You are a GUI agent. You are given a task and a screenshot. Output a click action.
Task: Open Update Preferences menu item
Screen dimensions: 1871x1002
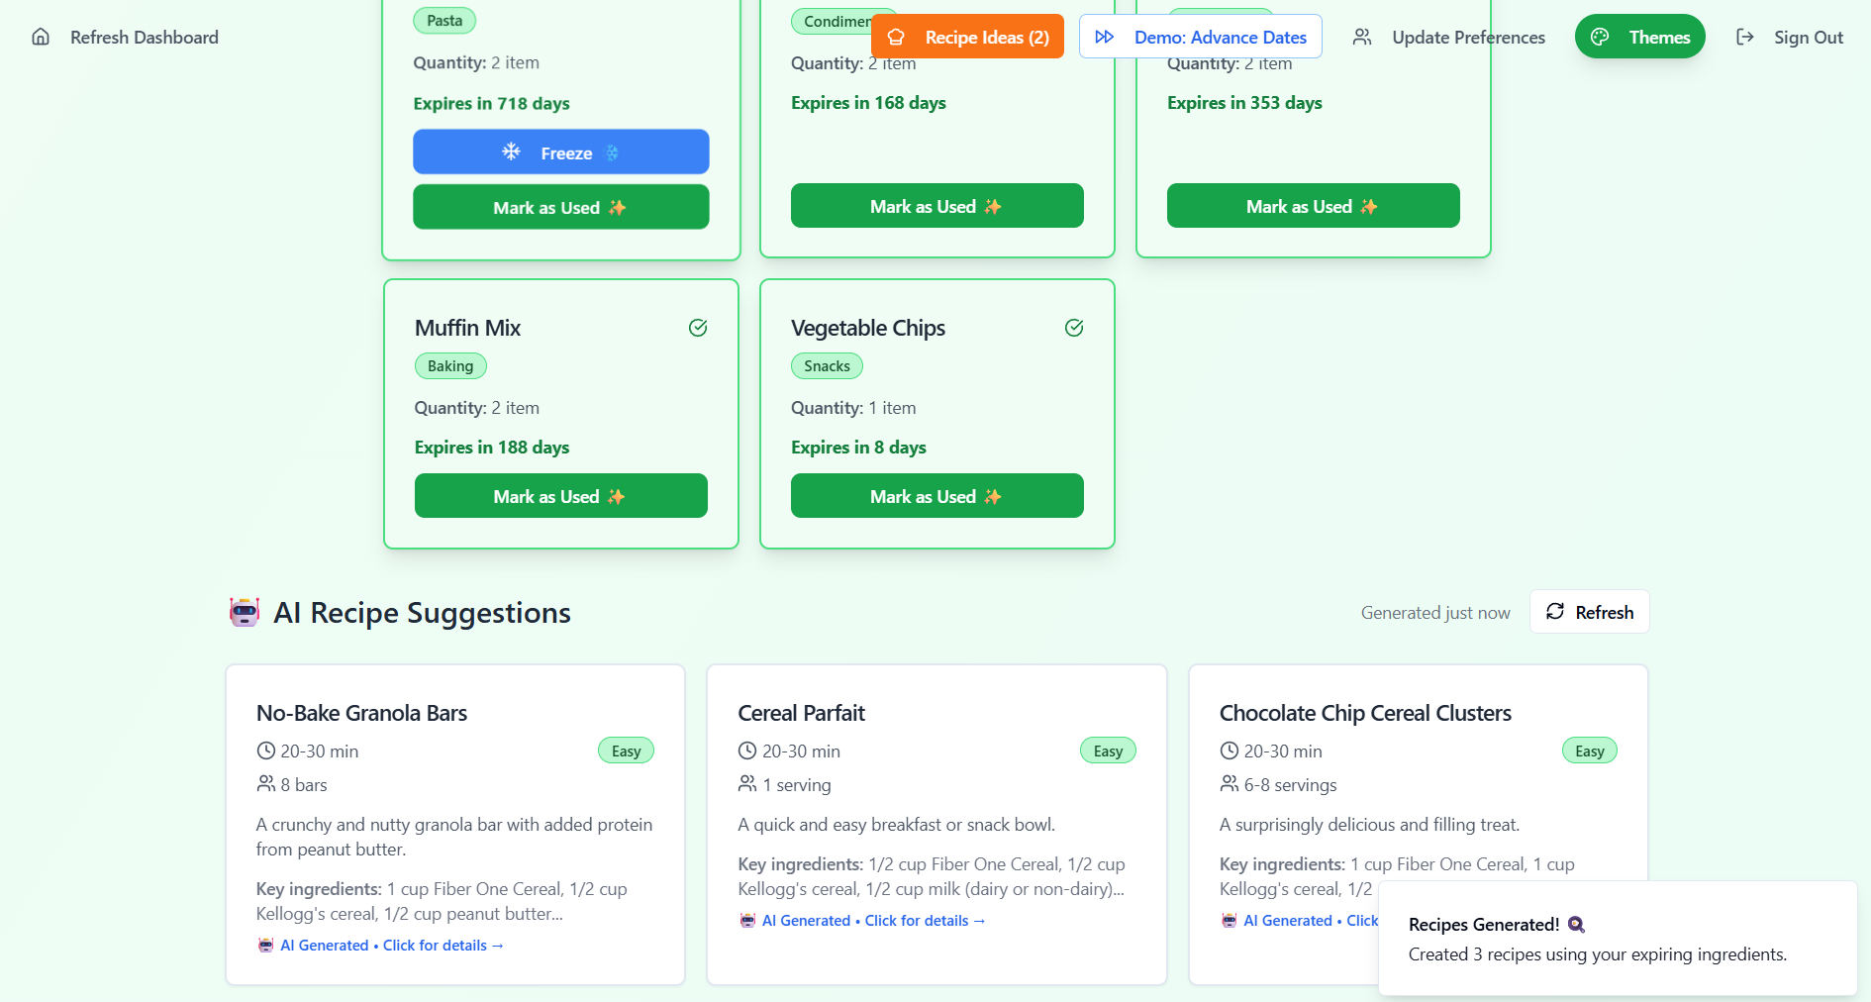click(x=1467, y=37)
